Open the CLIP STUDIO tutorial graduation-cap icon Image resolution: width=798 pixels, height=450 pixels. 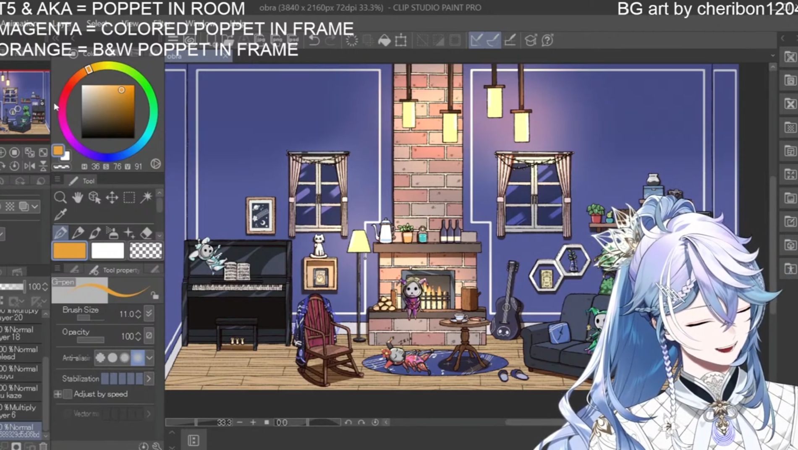531,40
